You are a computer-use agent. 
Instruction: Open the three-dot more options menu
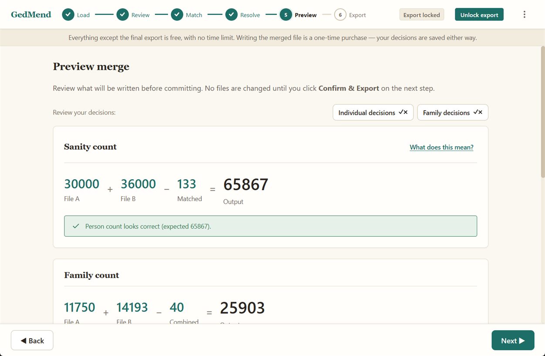[x=524, y=14]
